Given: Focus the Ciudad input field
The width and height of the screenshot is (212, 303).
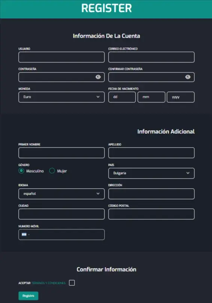Looking at the screenshot, I should click(61, 214).
